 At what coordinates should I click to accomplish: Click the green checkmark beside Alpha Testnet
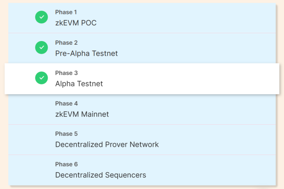pos(41,78)
